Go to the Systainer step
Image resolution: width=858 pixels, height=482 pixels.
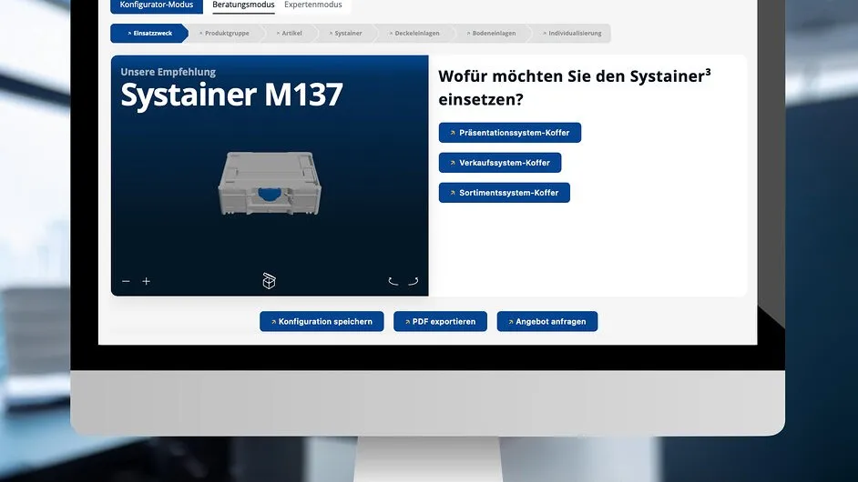(345, 34)
